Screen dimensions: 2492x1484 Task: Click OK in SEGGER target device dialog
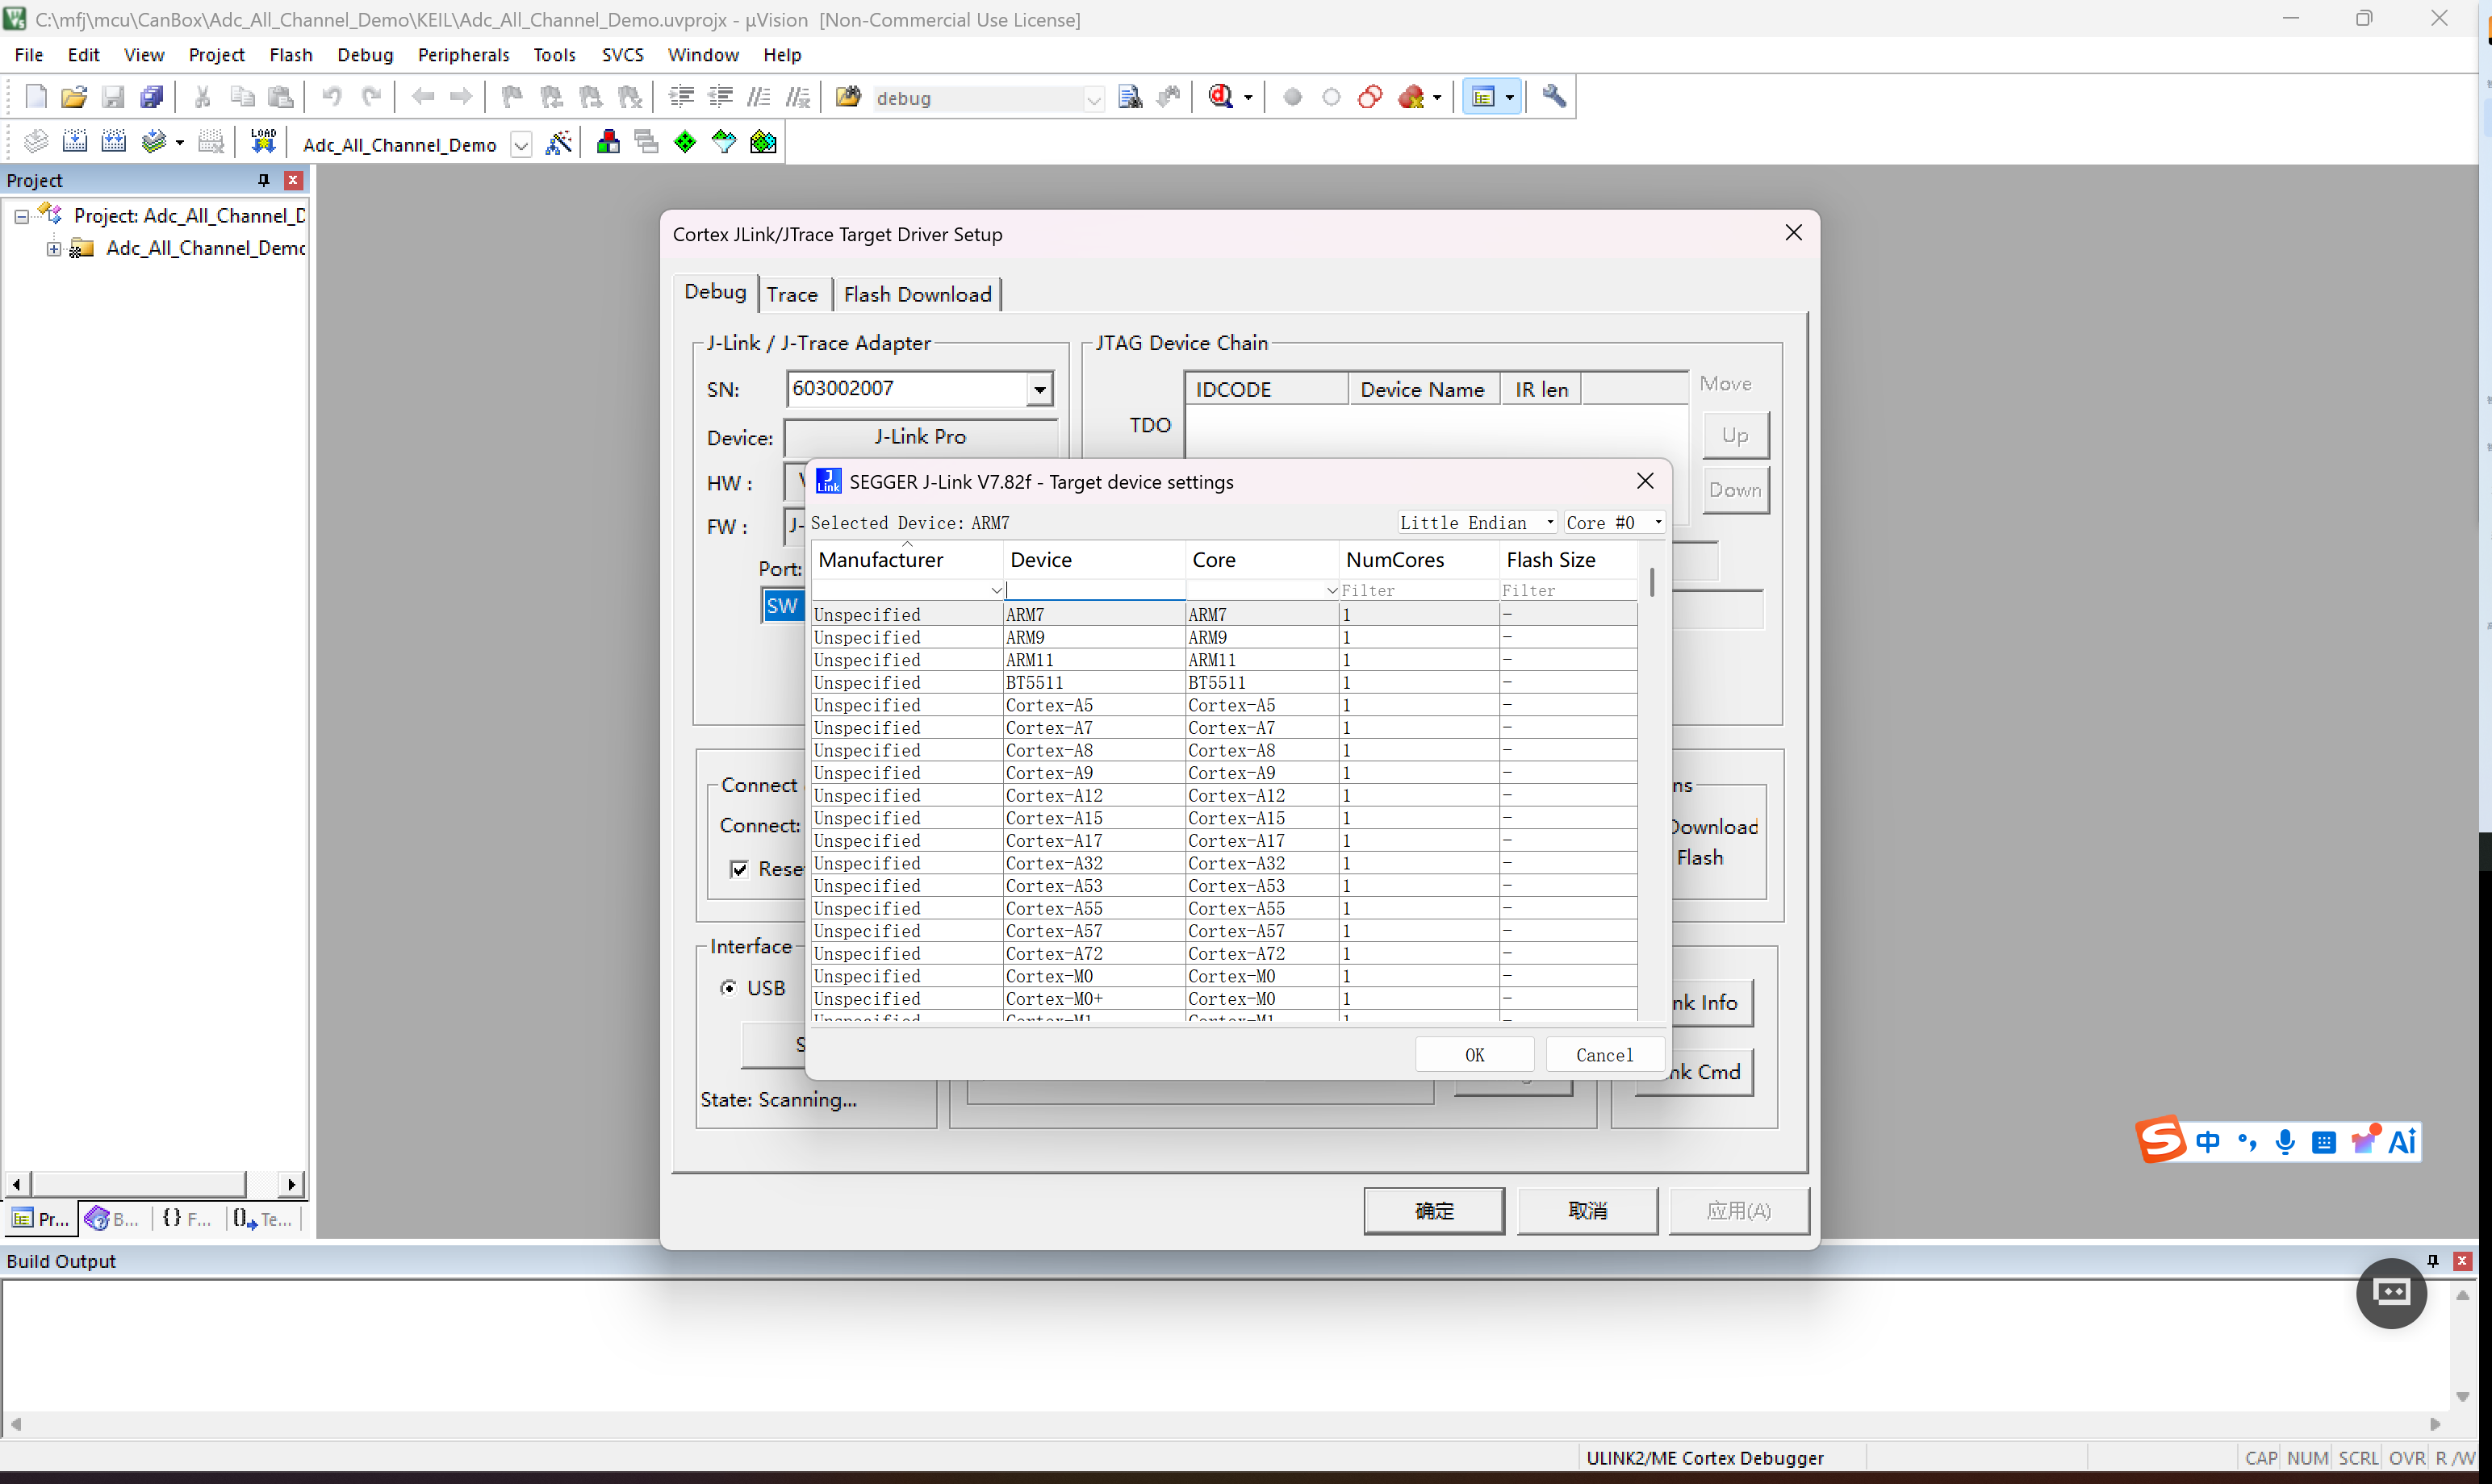[x=1474, y=1055]
